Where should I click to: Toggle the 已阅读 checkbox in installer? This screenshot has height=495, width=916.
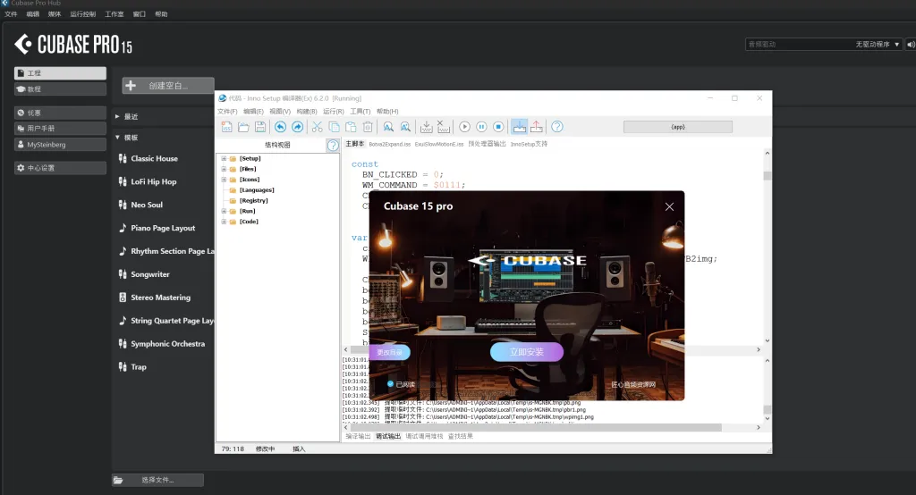click(x=391, y=384)
